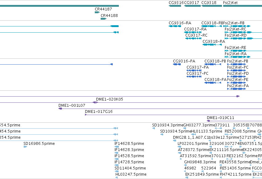Click the Fs(2)Ket-RA transcript
This screenshot has width=262, height=179.
tap(237, 57)
